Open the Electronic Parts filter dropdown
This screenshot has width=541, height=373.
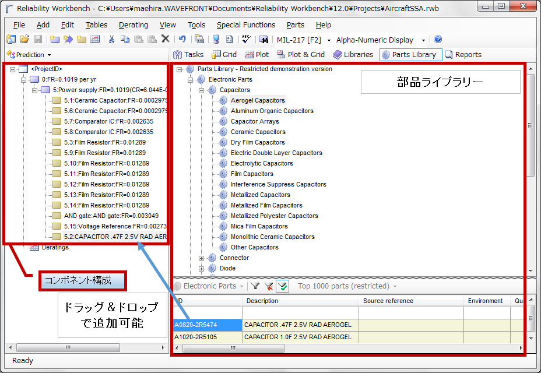point(241,286)
